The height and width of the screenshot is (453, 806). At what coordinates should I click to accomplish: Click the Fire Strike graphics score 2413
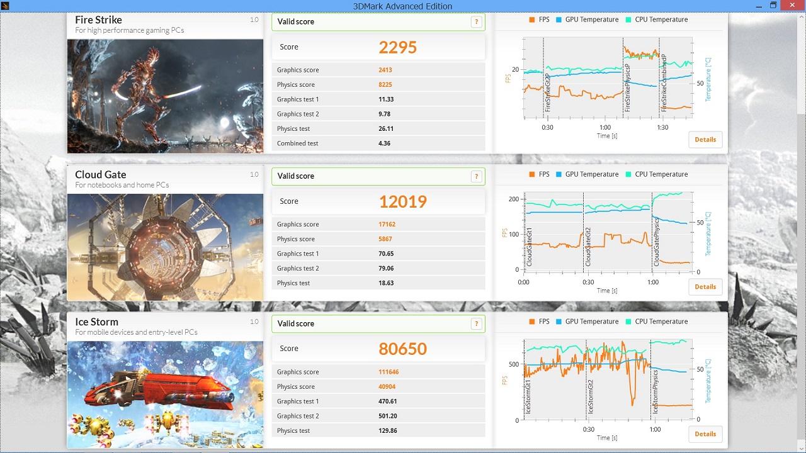385,70
